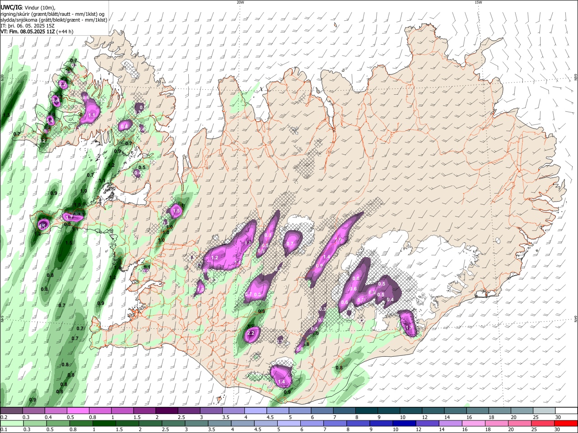This screenshot has height=433, width=578.
Task: Click the IT: þri. 06. 05. 2025 15Z line
Action: coord(27,26)
